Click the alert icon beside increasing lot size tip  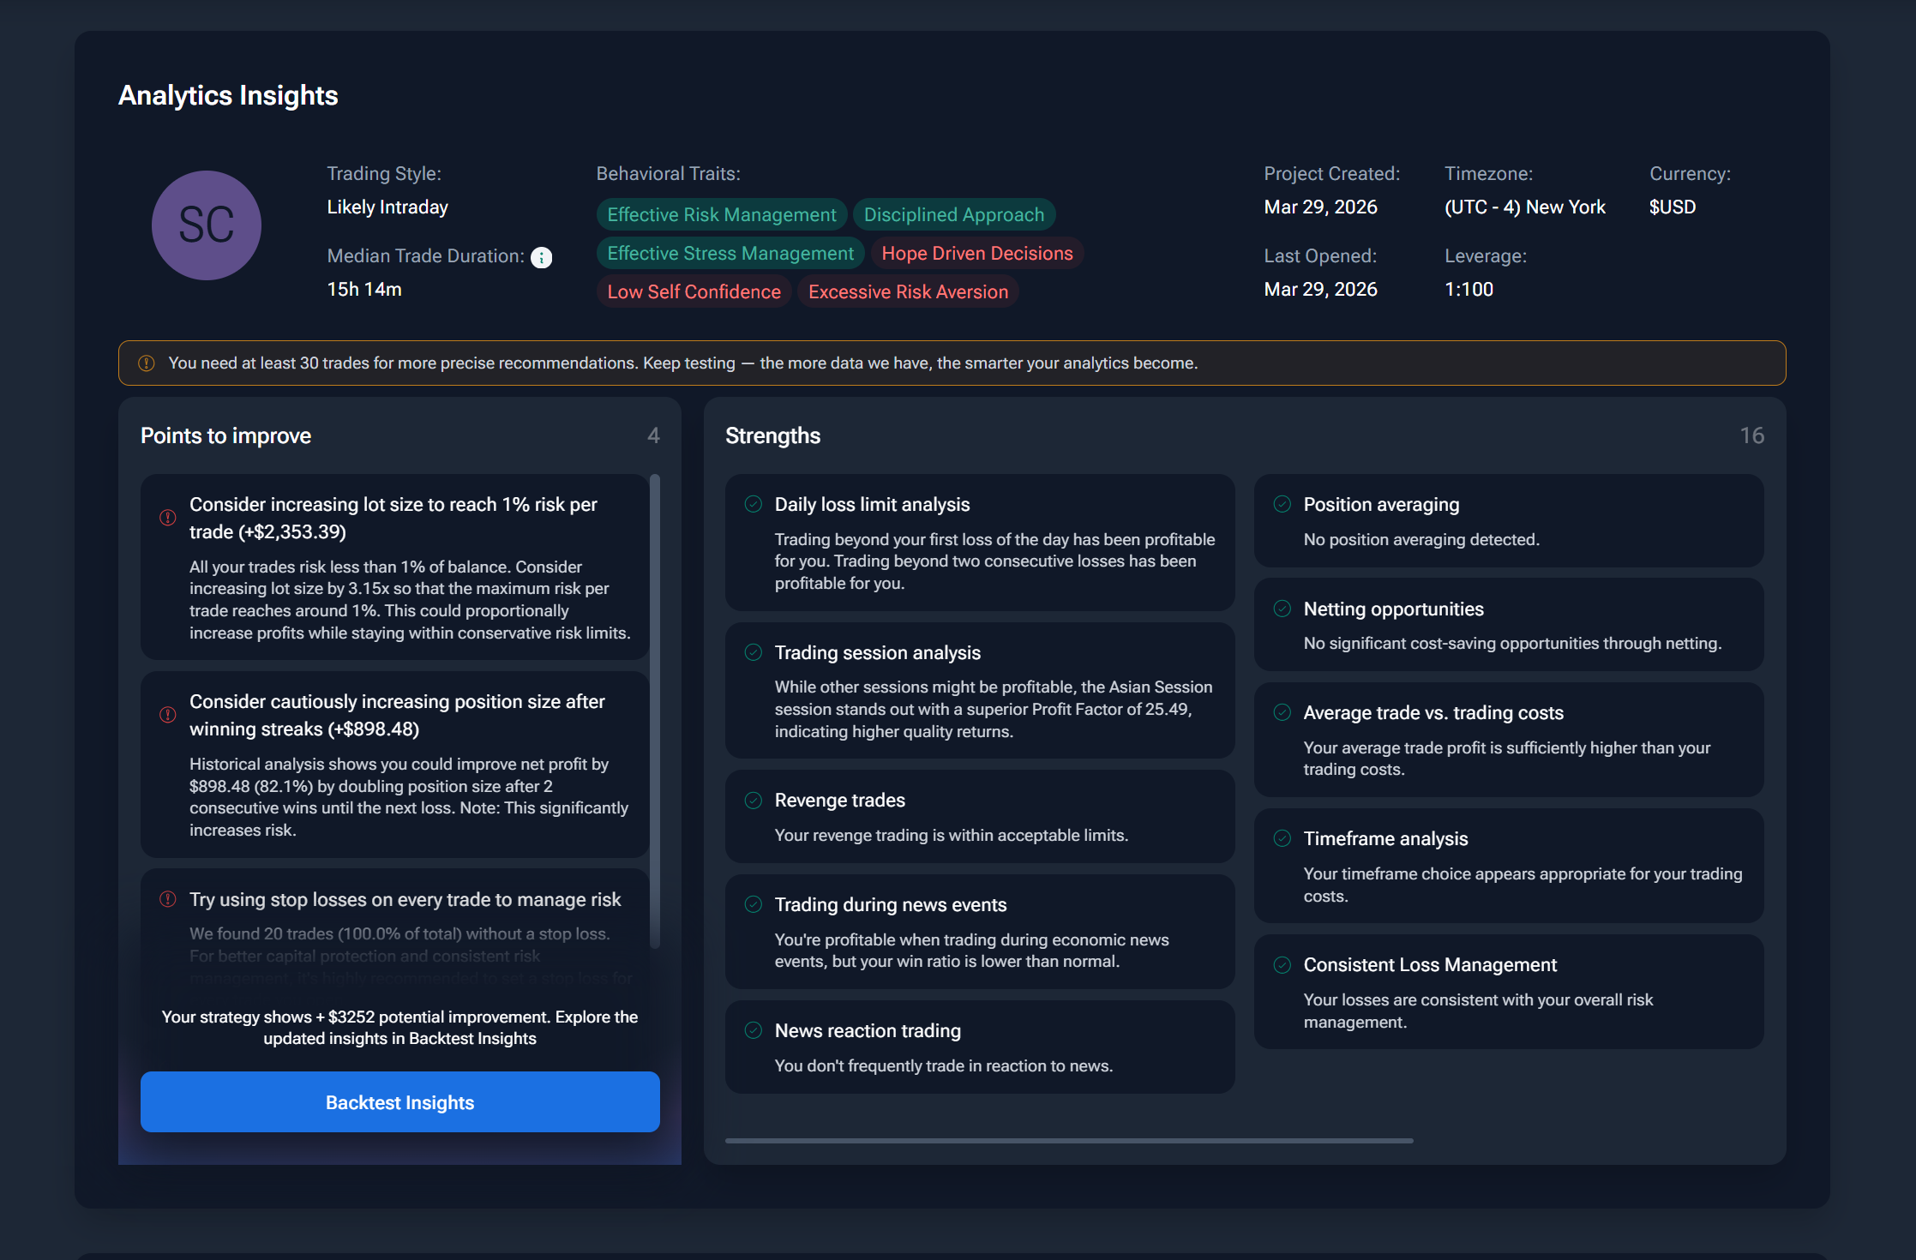coord(168,518)
